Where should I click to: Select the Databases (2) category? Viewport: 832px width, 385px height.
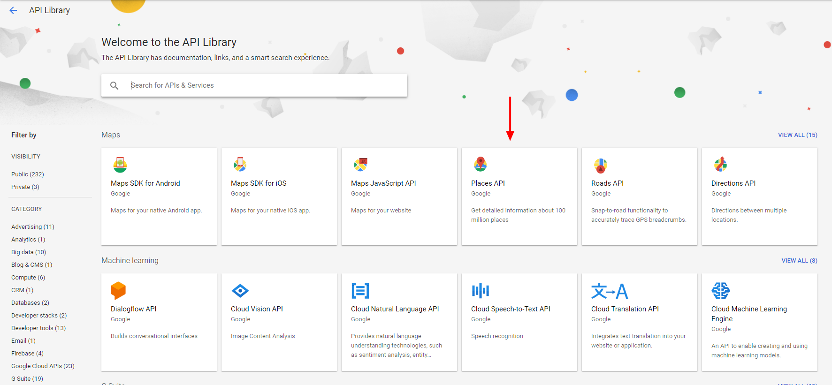(x=30, y=303)
